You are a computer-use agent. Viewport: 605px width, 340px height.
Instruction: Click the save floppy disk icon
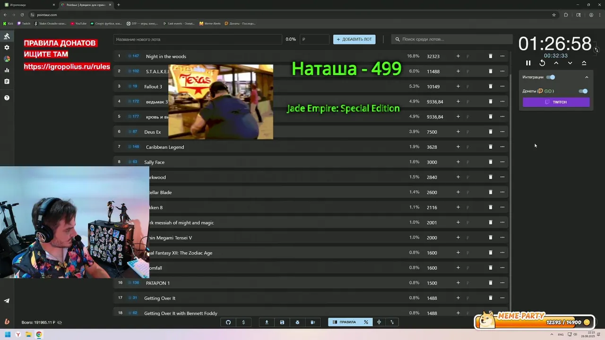point(282,322)
